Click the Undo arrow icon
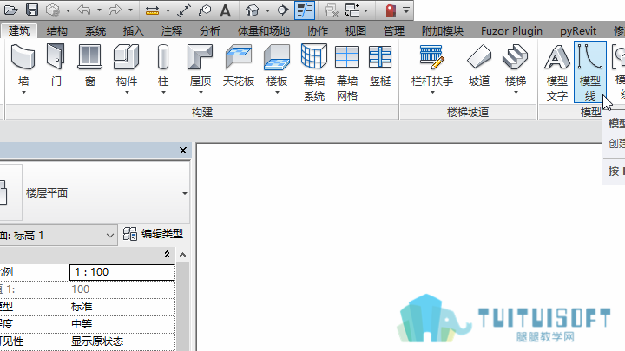 point(84,10)
